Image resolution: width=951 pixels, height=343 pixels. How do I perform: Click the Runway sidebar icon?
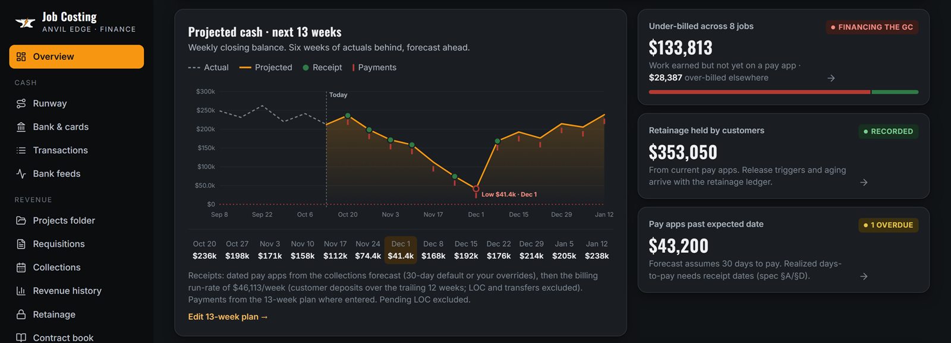pos(21,103)
